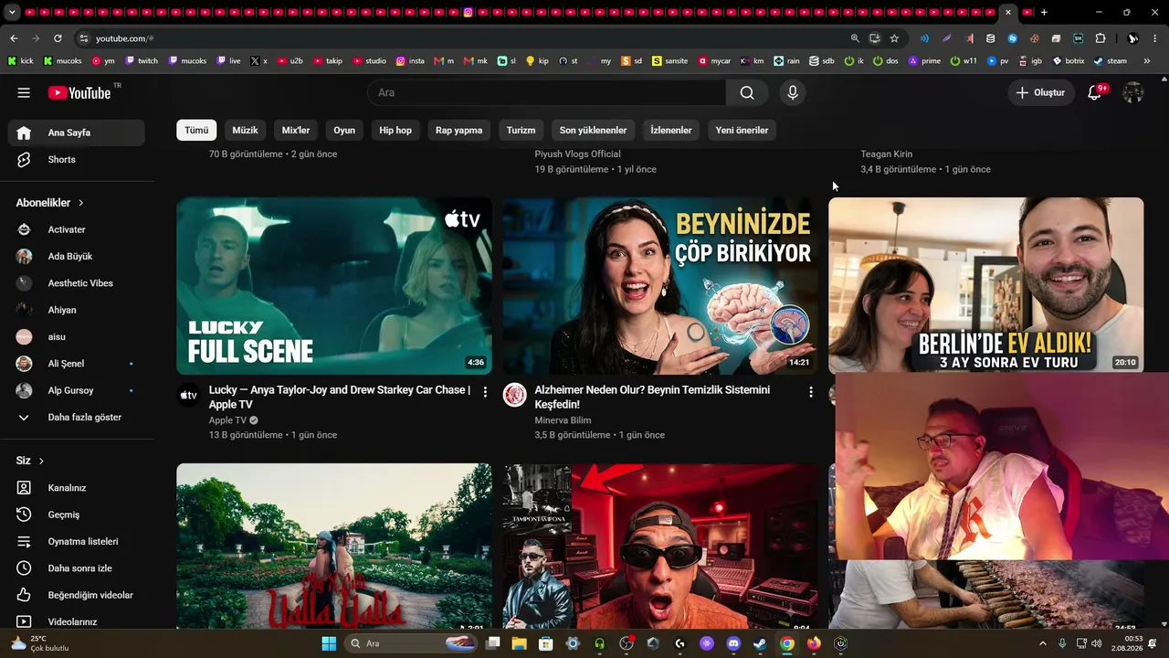Image resolution: width=1169 pixels, height=658 pixels.
Task: Play the Beyninizde Çöp Birikiyor thumbnail
Action: coord(659,286)
